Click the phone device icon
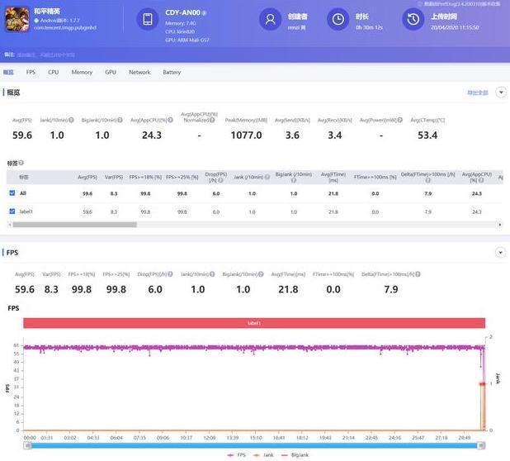Screen dimensions: 510x461 click(x=148, y=19)
